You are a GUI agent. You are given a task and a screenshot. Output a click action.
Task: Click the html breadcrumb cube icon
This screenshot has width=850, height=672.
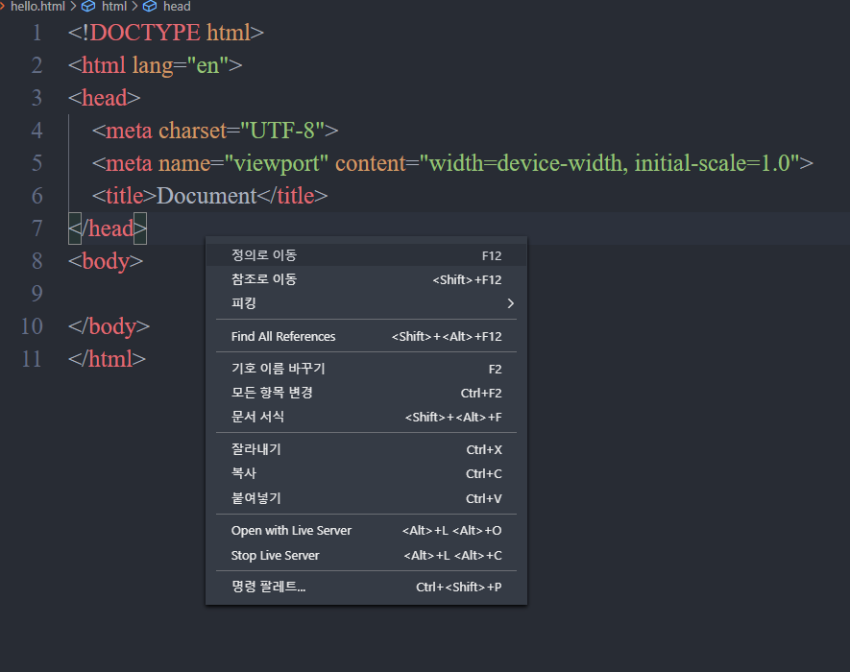[88, 7]
